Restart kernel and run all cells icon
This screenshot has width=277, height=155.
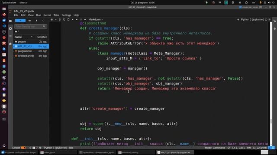point(85,19)
